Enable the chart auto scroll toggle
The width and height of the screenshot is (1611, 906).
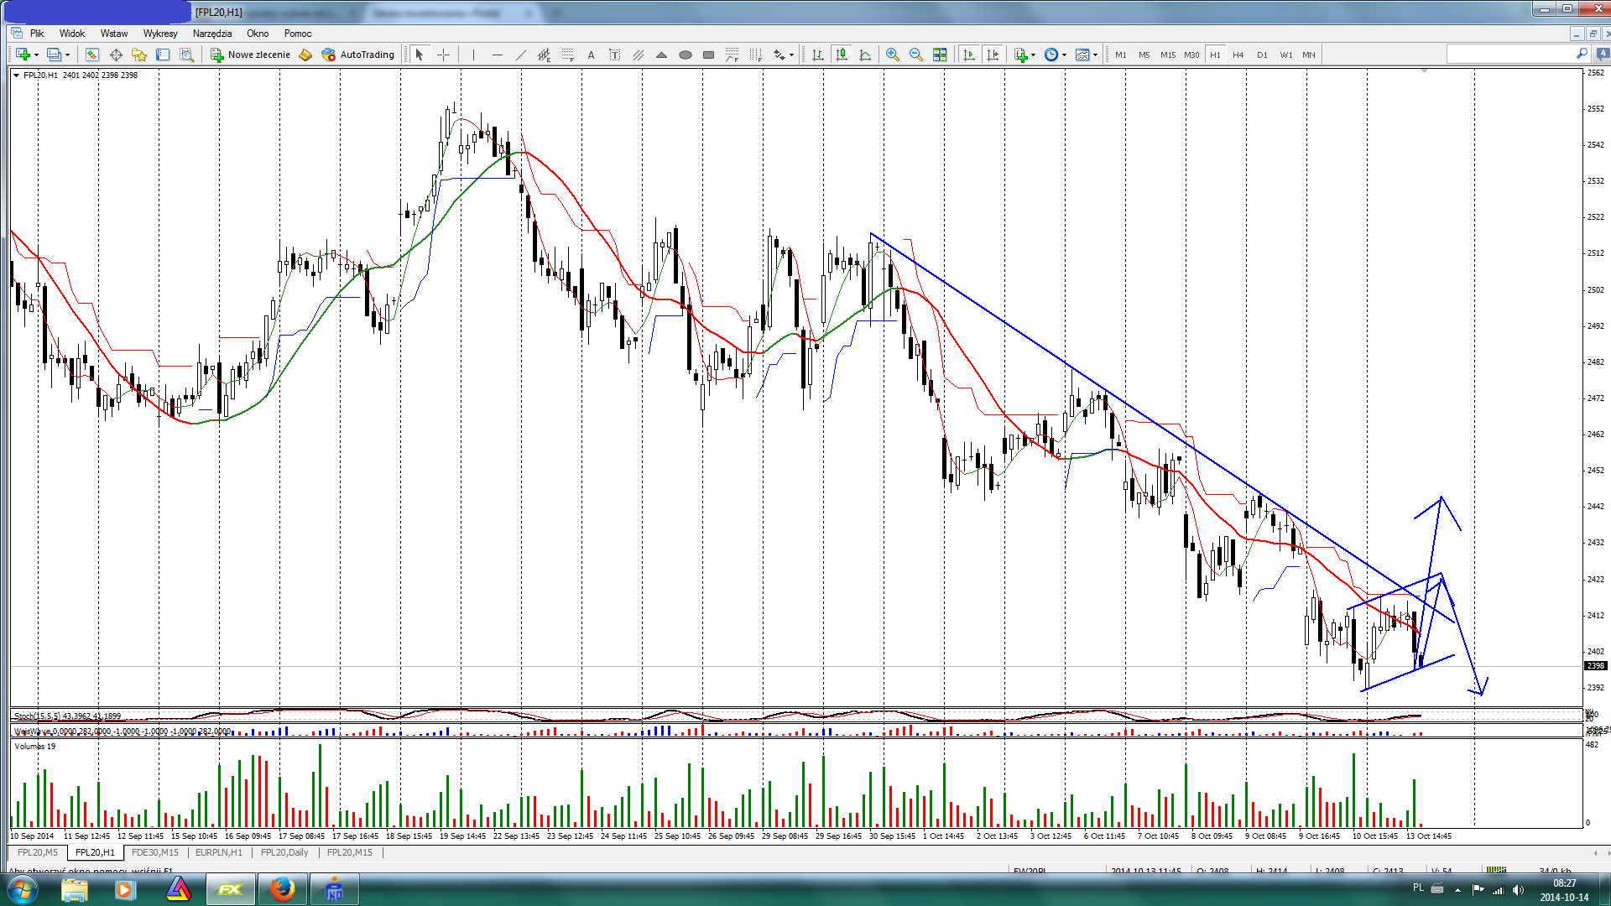pyautogui.click(x=969, y=55)
